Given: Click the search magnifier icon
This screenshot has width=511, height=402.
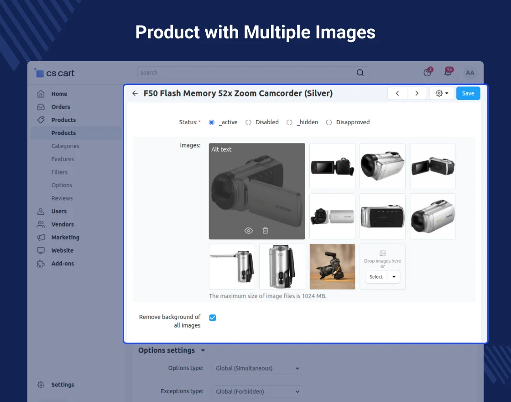Looking at the screenshot, I should tap(360, 73).
